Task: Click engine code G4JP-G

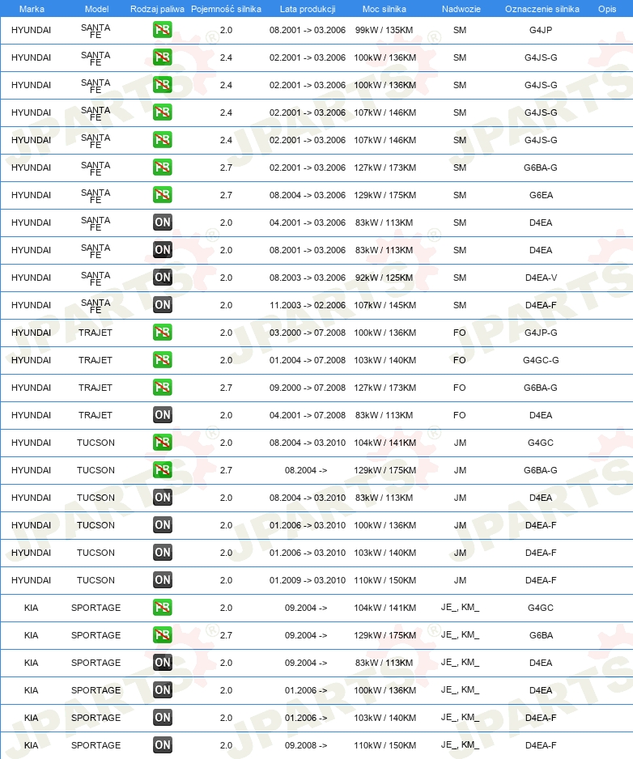Action: 541,333
